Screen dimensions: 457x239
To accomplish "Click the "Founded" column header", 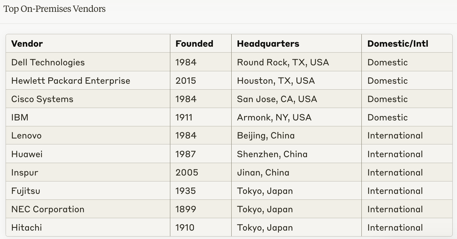I will [201, 44].
